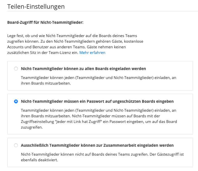Click the text 'ihren Boards mitzuarbeiten.' in the first option
This screenshot has height=171, width=198.
click(46, 83)
